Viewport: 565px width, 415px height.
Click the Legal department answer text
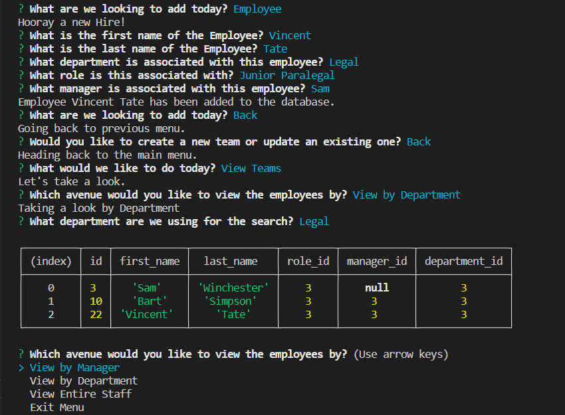(344, 62)
